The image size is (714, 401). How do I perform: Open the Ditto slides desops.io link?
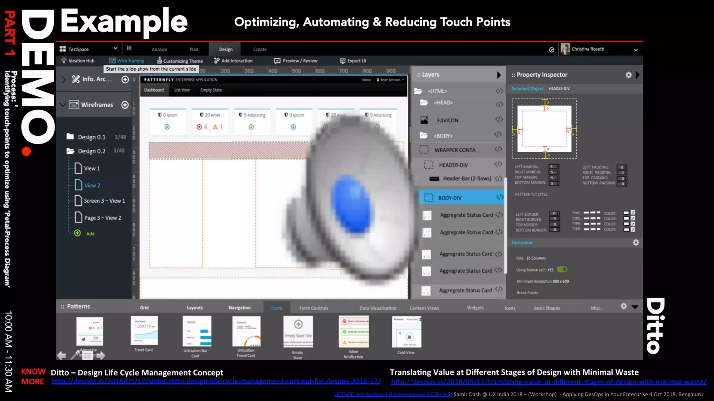pos(216,381)
